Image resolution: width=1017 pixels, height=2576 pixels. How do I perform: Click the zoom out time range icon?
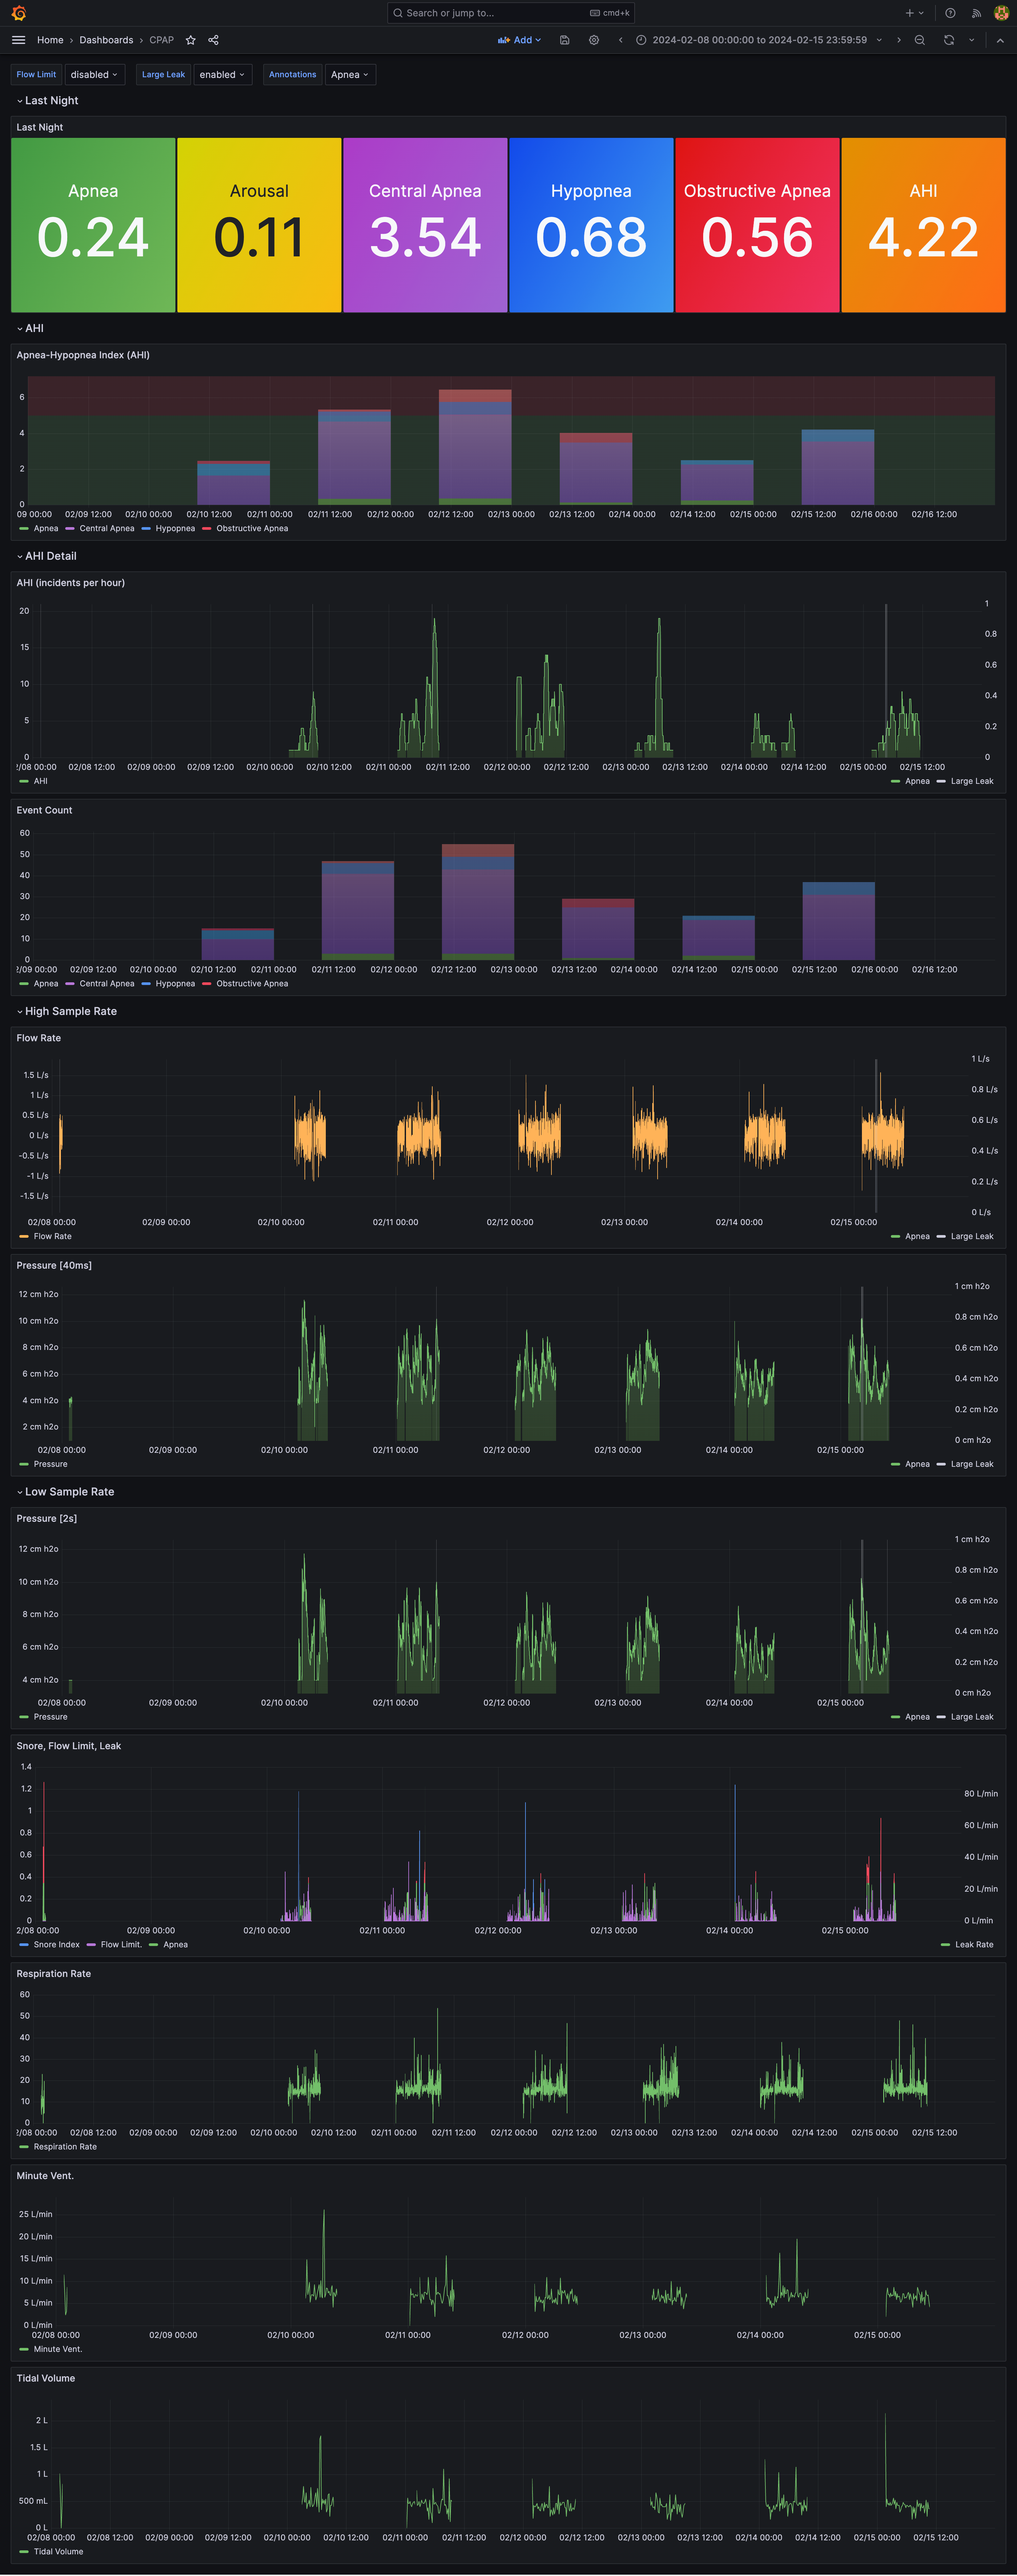(919, 40)
